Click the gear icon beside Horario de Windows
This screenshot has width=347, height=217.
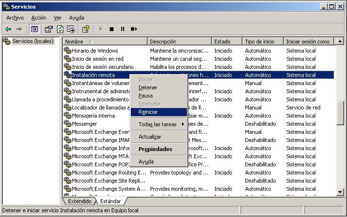coord(67,50)
